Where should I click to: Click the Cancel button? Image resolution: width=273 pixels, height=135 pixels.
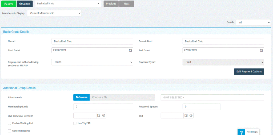click(25, 4)
